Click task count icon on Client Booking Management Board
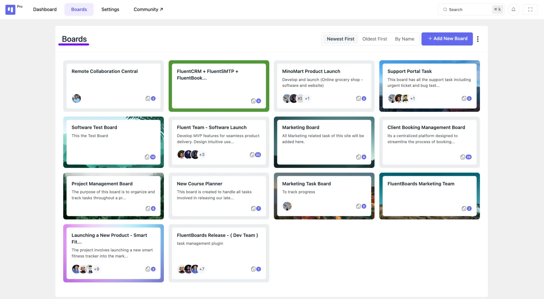Image resolution: width=544 pixels, height=299 pixels. (x=463, y=157)
